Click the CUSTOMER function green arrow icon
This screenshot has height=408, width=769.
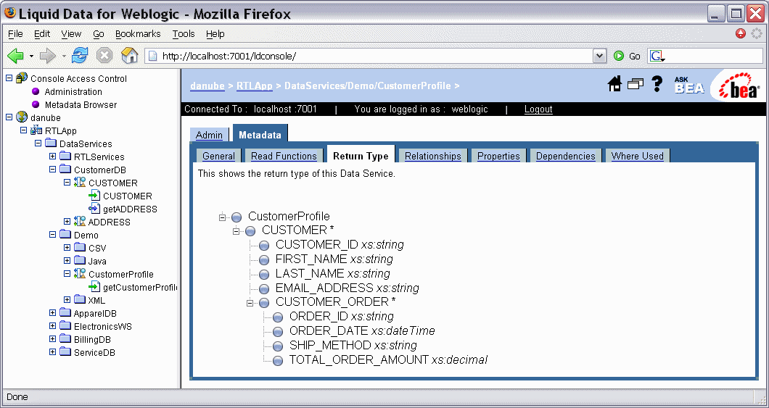point(94,196)
